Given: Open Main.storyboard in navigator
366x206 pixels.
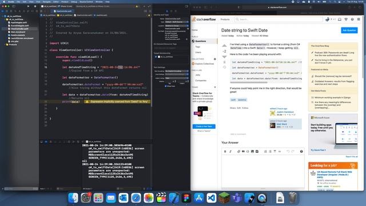Looking at the screenshot, I should 18,32.
